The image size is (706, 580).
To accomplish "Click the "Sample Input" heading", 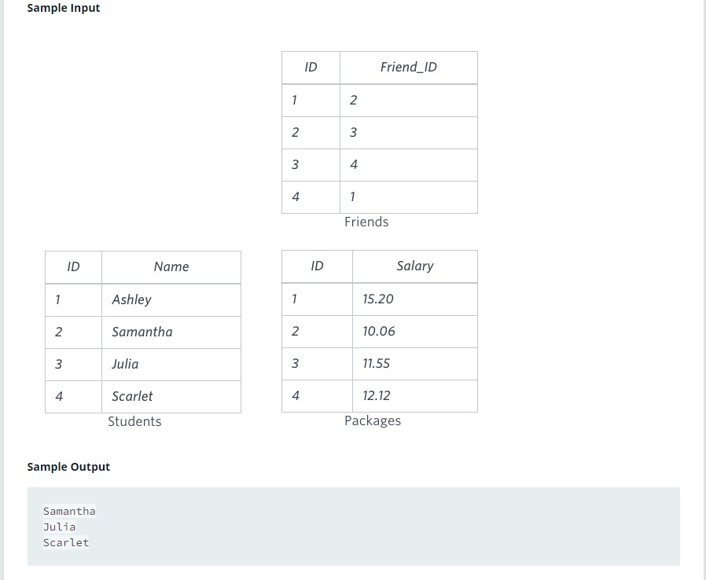I will coord(64,8).
